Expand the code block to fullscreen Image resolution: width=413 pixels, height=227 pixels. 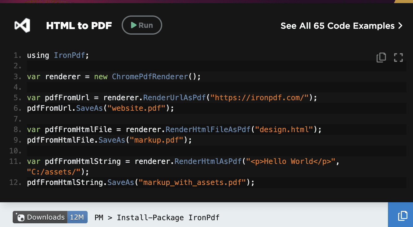tap(398, 58)
